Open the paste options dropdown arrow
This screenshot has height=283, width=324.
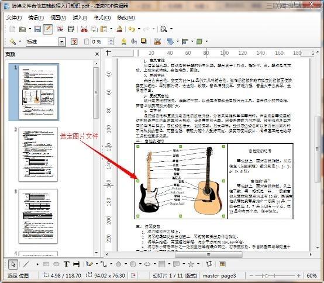coord(111,29)
